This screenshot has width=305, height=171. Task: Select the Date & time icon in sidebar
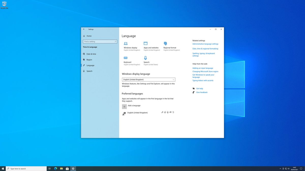pos(84,54)
